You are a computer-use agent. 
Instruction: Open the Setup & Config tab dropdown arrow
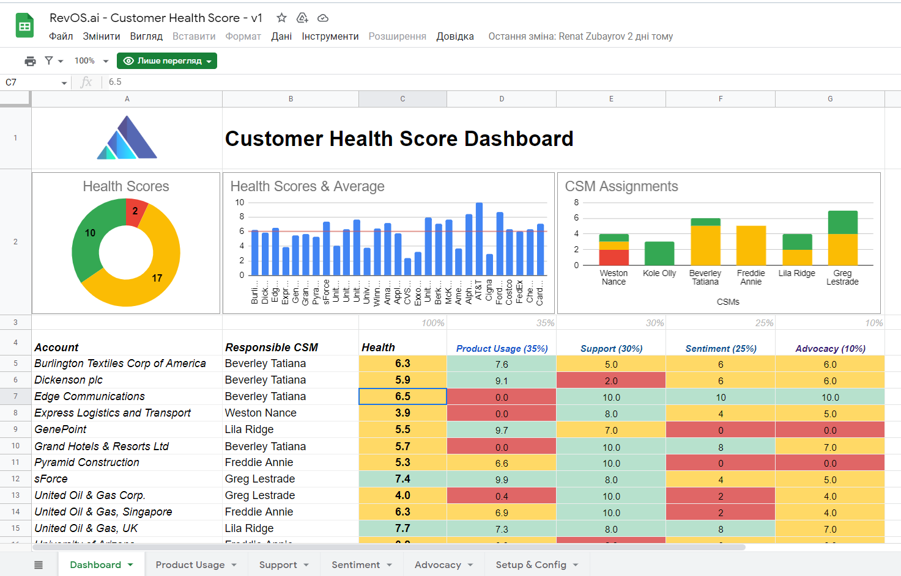click(576, 565)
